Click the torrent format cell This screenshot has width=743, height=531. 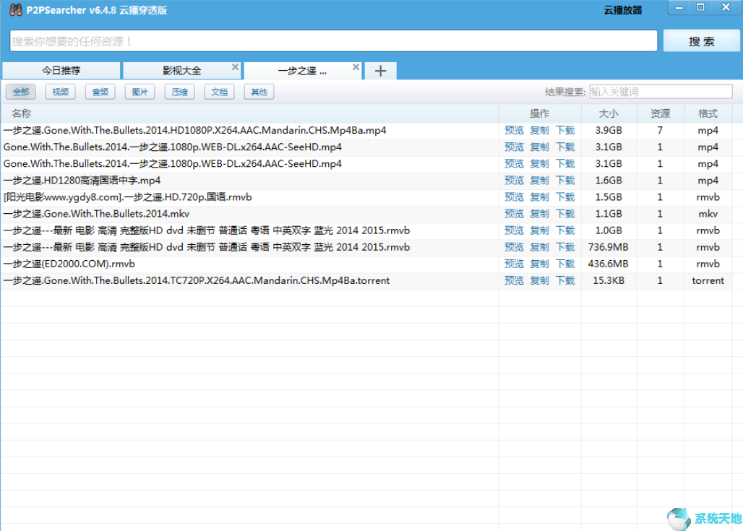(708, 281)
